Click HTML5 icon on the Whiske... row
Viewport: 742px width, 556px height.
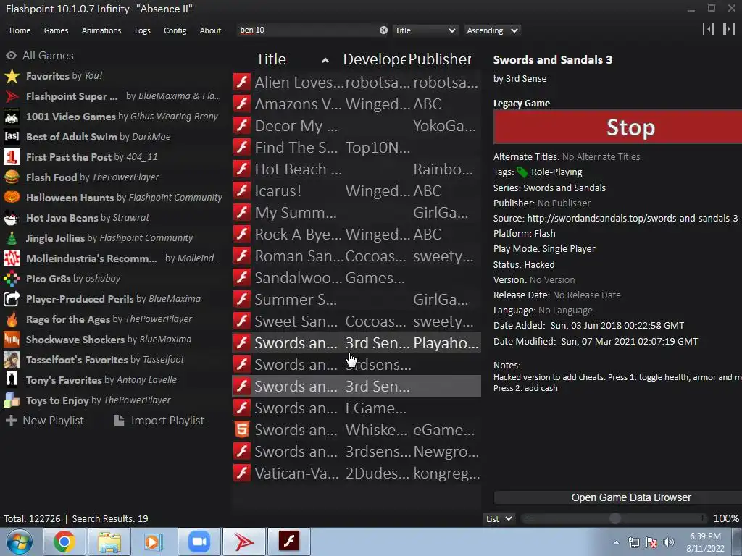(x=242, y=430)
